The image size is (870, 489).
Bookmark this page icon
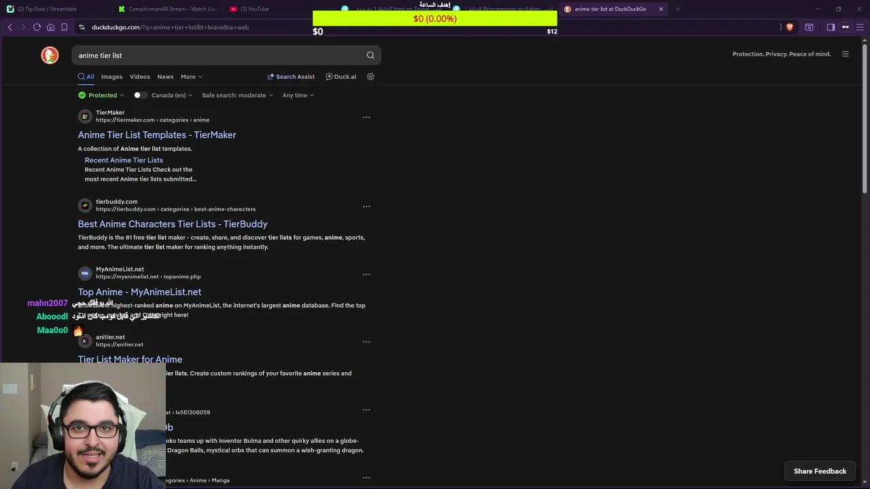[x=64, y=27]
